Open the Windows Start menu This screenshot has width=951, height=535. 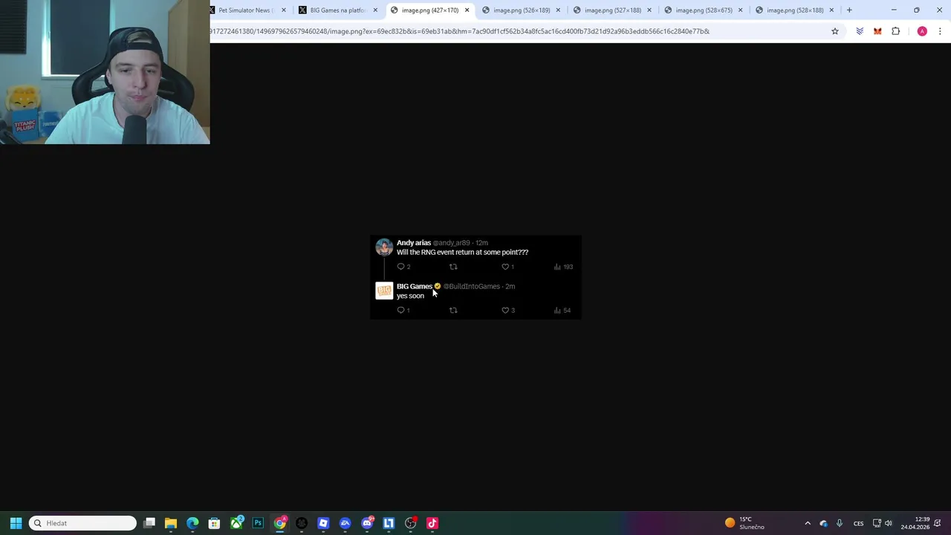[16, 523]
